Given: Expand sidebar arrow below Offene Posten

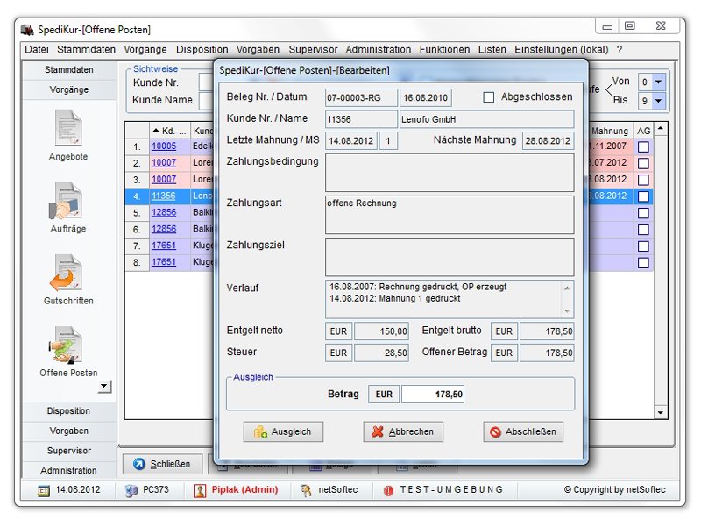Looking at the screenshot, I should tap(104, 386).
